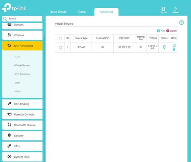Switch to the Basic tab

pos(82,12)
